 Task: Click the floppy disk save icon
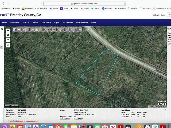click(80, 30)
